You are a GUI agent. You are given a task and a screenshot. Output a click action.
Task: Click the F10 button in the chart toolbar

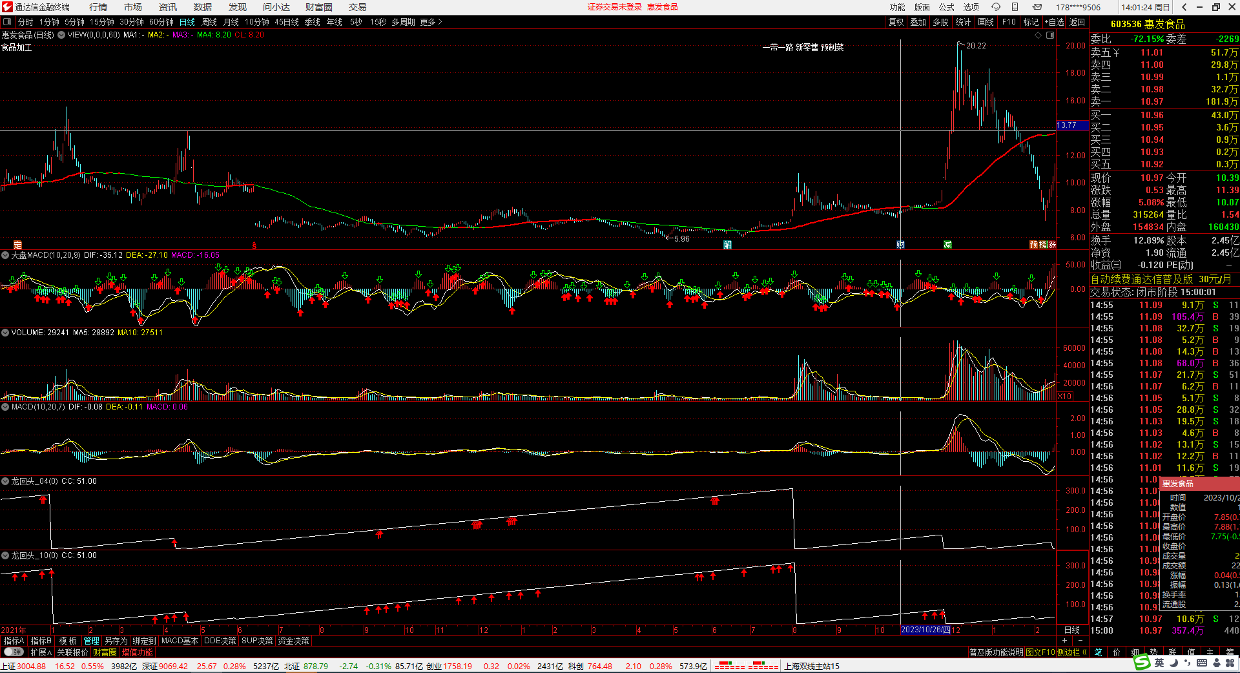1009,22
